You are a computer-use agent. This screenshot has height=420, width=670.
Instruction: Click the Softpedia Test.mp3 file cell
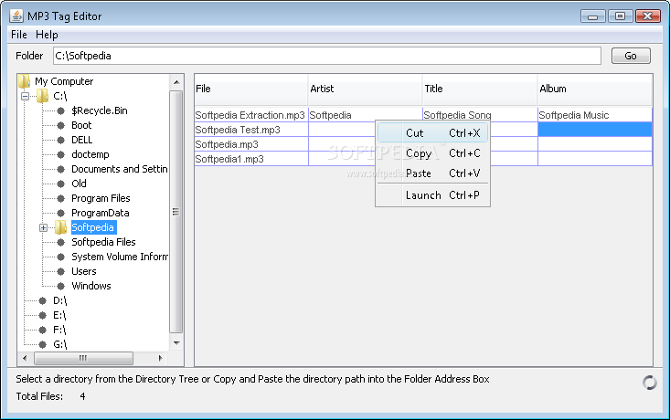tap(251, 130)
